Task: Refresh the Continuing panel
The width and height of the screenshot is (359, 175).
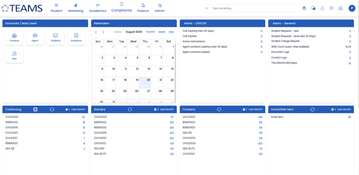Action: pos(52,109)
